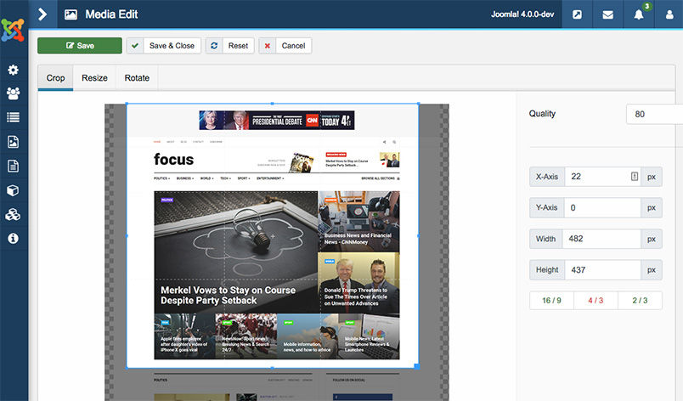Open the Media image icon in the sidebar
This screenshot has width=683, height=401.
coord(14,142)
